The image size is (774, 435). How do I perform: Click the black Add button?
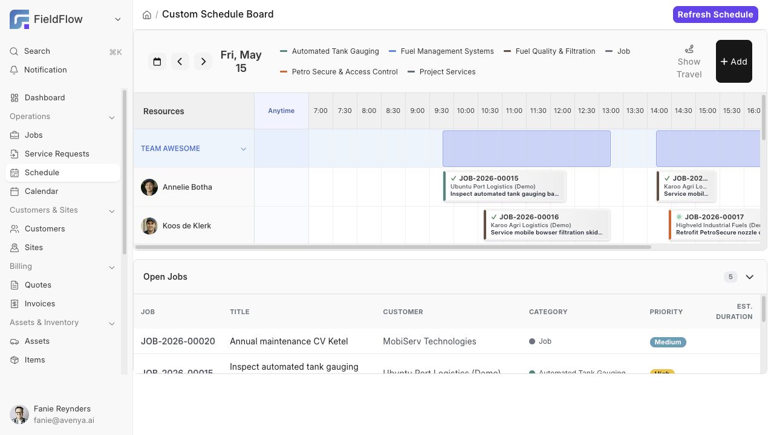(734, 62)
